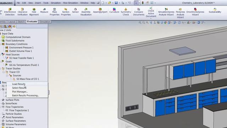This screenshot has width=227, height=128.
Task: Select Flow Trajectories 1 item
Action: (19, 110)
